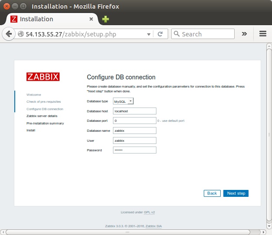This screenshot has width=272, height=235.
Task: Open the Database type MySQL dropdown
Action: pyautogui.click(x=123, y=101)
